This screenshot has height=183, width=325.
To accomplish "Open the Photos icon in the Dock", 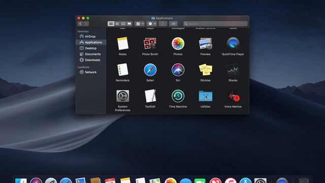I will [171, 180].
